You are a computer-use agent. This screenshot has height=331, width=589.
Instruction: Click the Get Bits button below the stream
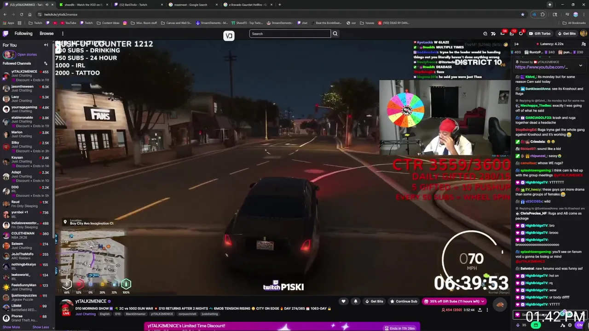374,302
